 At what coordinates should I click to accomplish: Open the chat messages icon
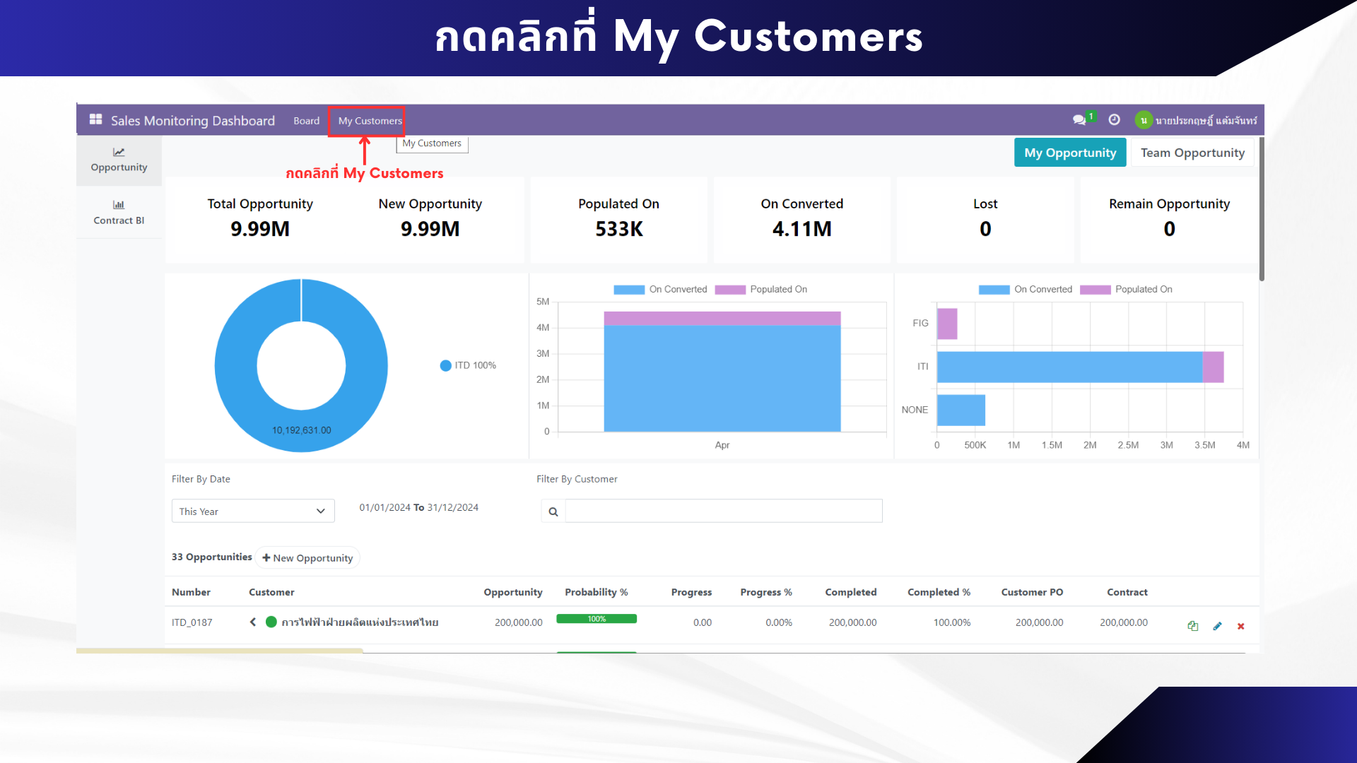tap(1079, 119)
